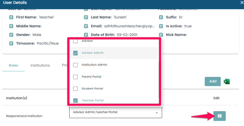Enable the Parent Portal checkbox

click(x=76, y=77)
